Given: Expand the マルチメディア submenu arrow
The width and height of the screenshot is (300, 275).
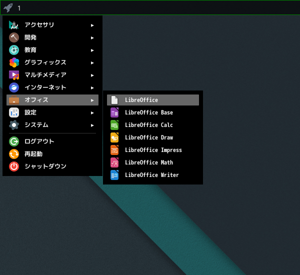Looking at the screenshot, I should click(x=92, y=75).
